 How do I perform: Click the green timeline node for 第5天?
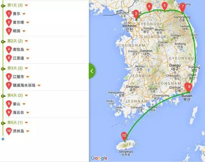tap(3, 123)
